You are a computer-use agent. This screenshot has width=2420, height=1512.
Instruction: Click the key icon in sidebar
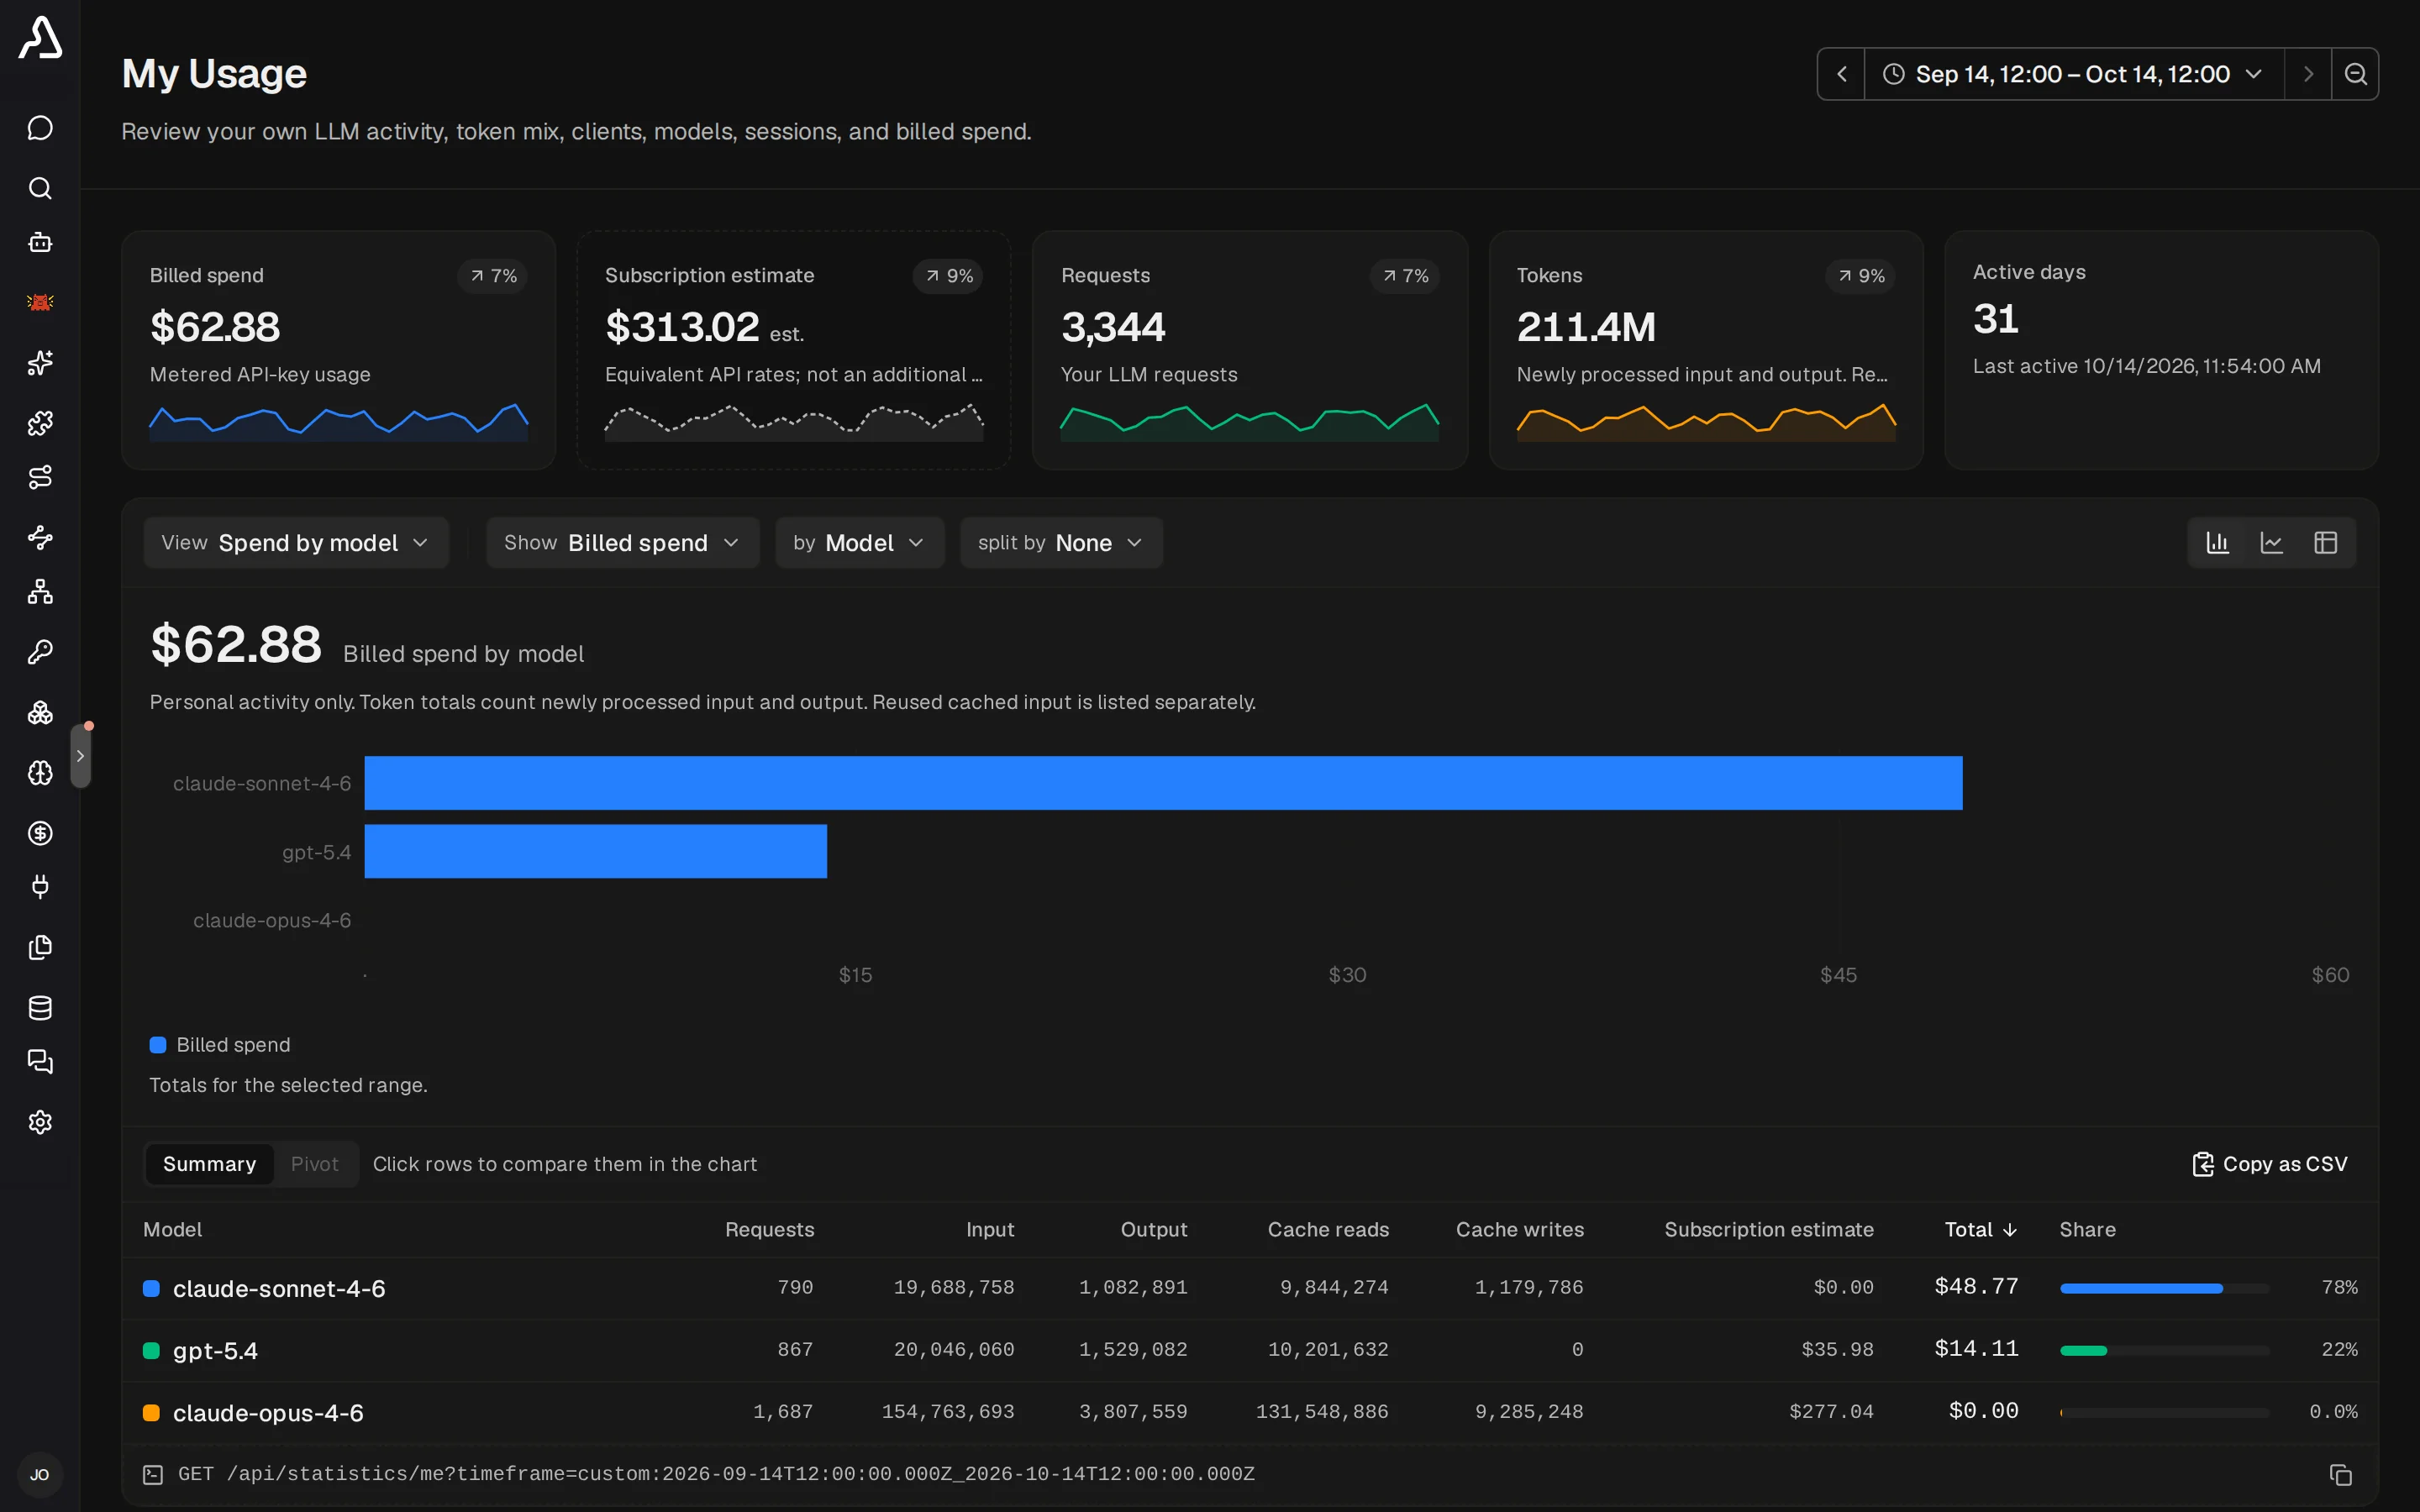tap(40, 652)
